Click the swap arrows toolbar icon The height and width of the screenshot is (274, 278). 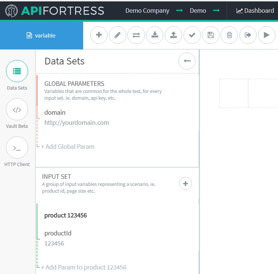[x=136, y=35]
